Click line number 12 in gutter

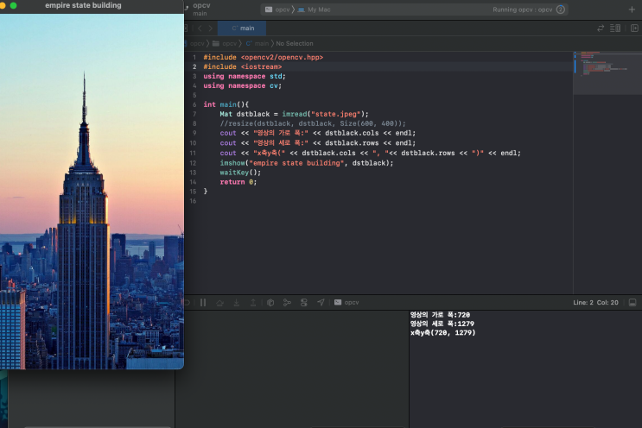click(x=193, y=163)
